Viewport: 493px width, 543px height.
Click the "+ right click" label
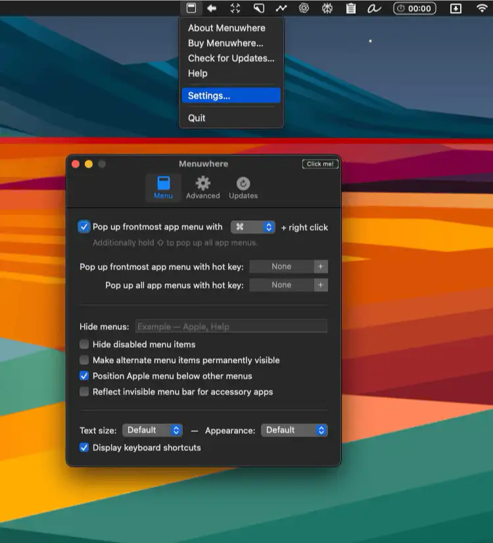click(304, 227)
